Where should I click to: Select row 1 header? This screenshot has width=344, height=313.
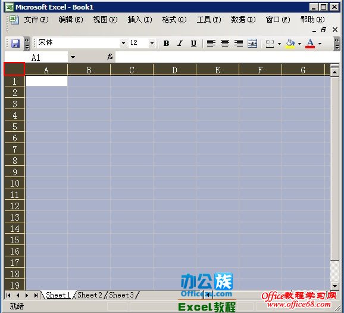tap(14, 81)
